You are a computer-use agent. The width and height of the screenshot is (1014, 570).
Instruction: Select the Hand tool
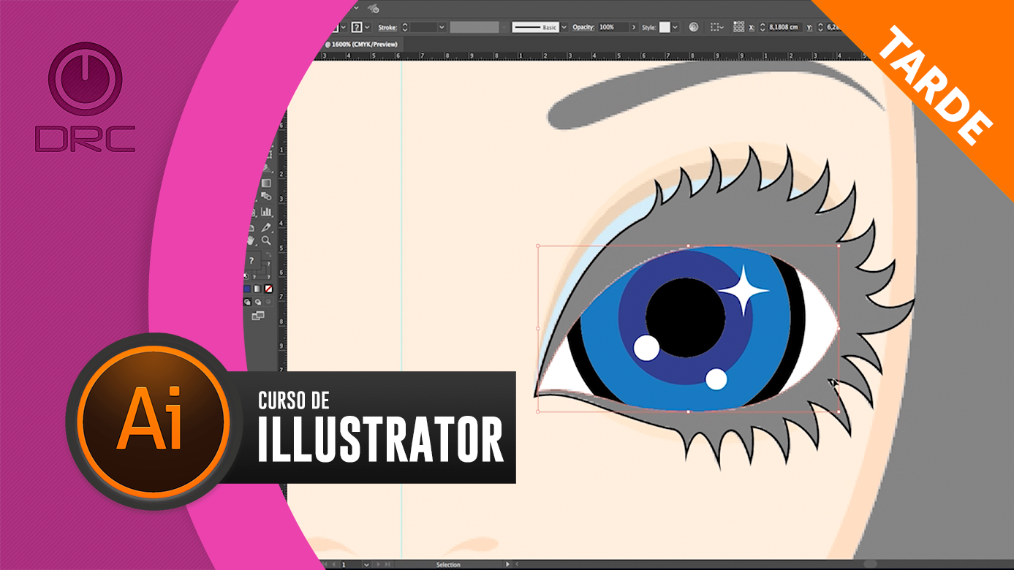[251, 240]
